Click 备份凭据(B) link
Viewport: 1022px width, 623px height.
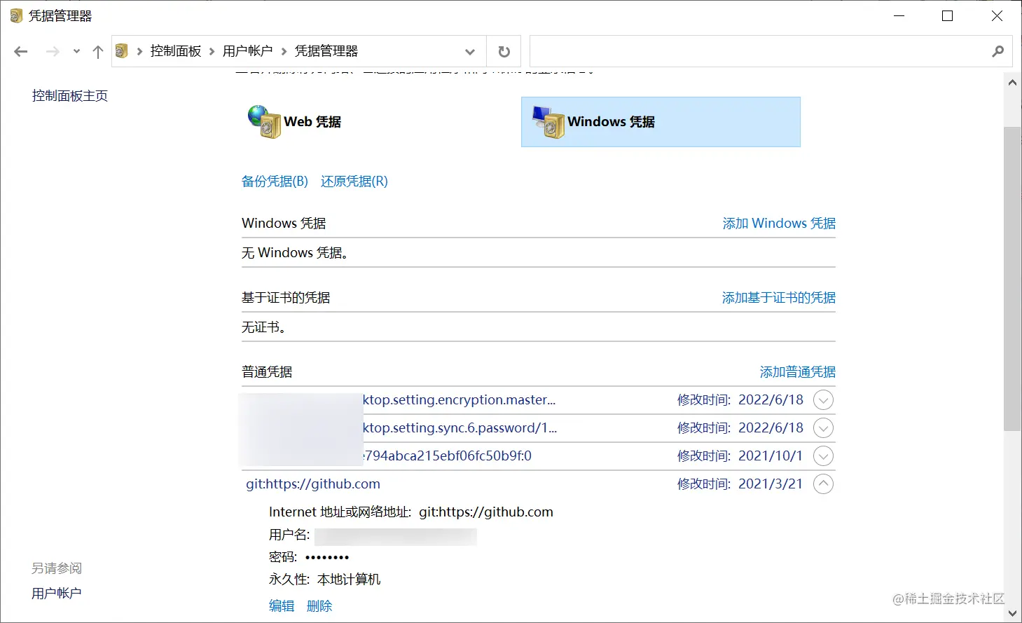[275, 182]
